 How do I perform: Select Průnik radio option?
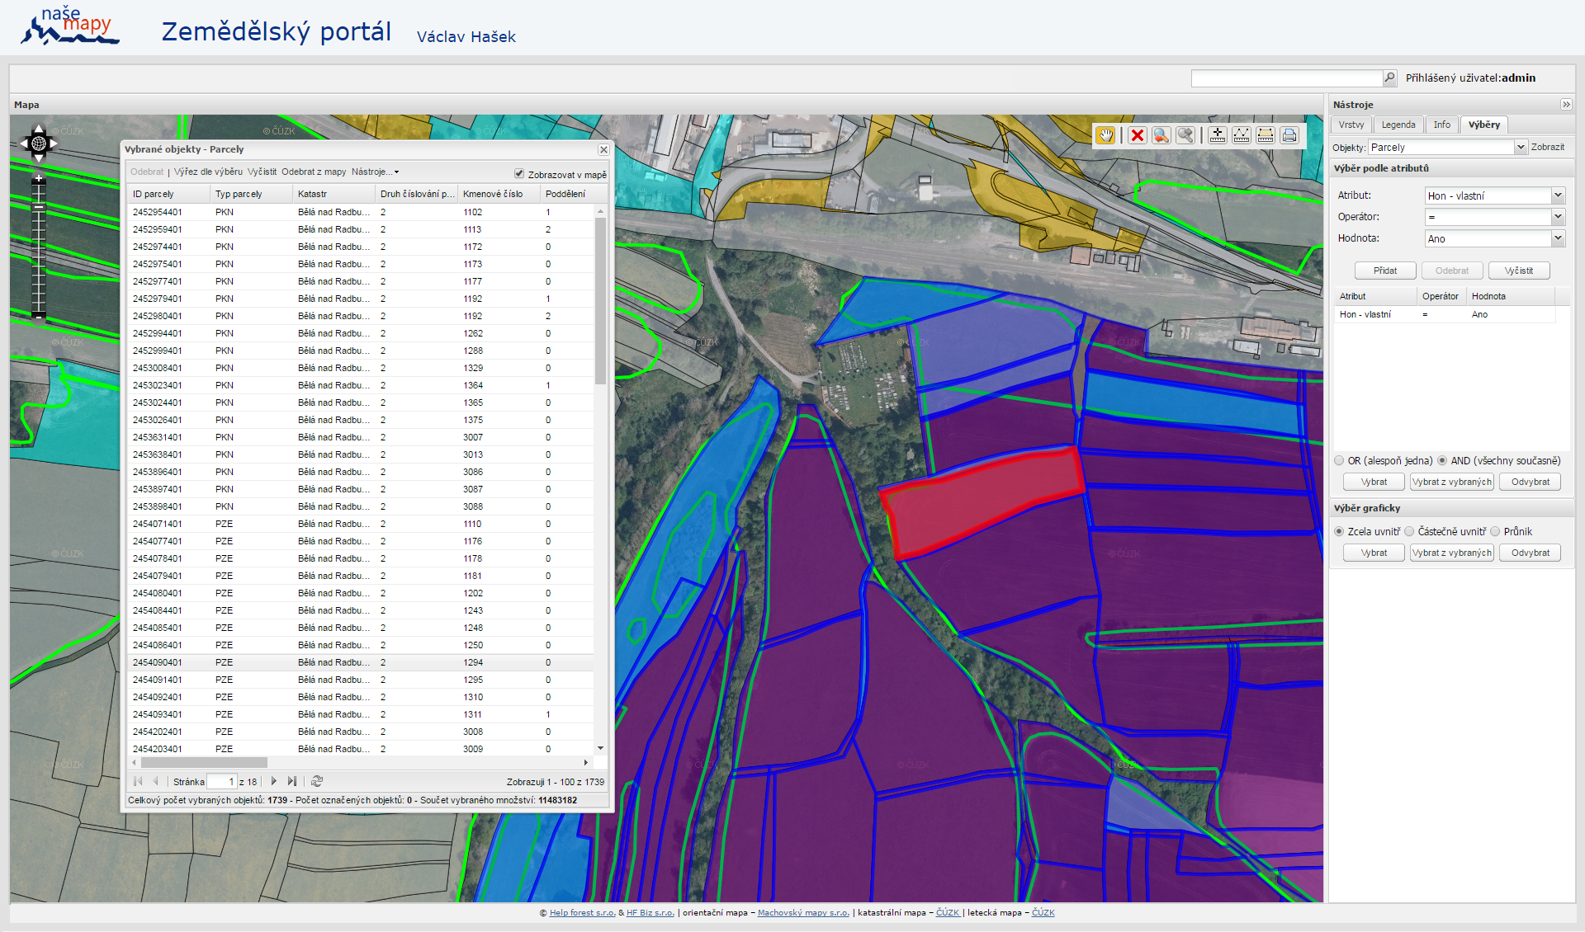[x=1495, y=531]
